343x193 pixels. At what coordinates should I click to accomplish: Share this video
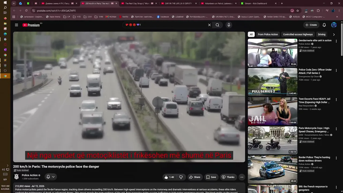(195, 177)
